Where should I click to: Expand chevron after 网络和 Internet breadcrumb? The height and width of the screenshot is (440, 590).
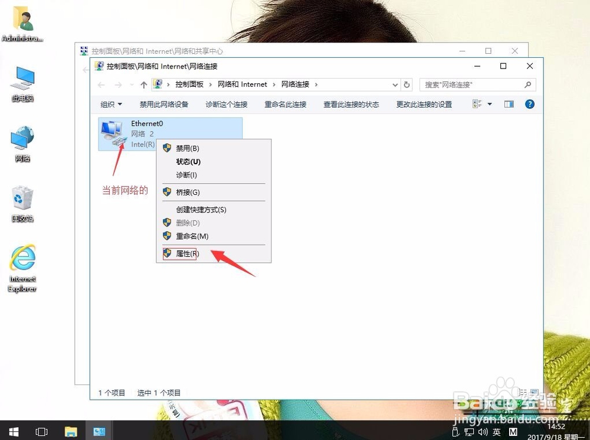tap(274, 84)
